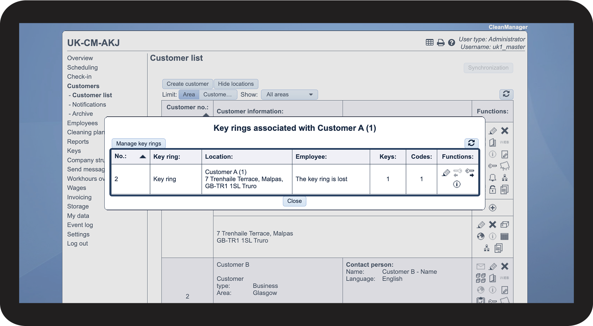
Task: Close the key rings dialog
Action: (294, 201)
